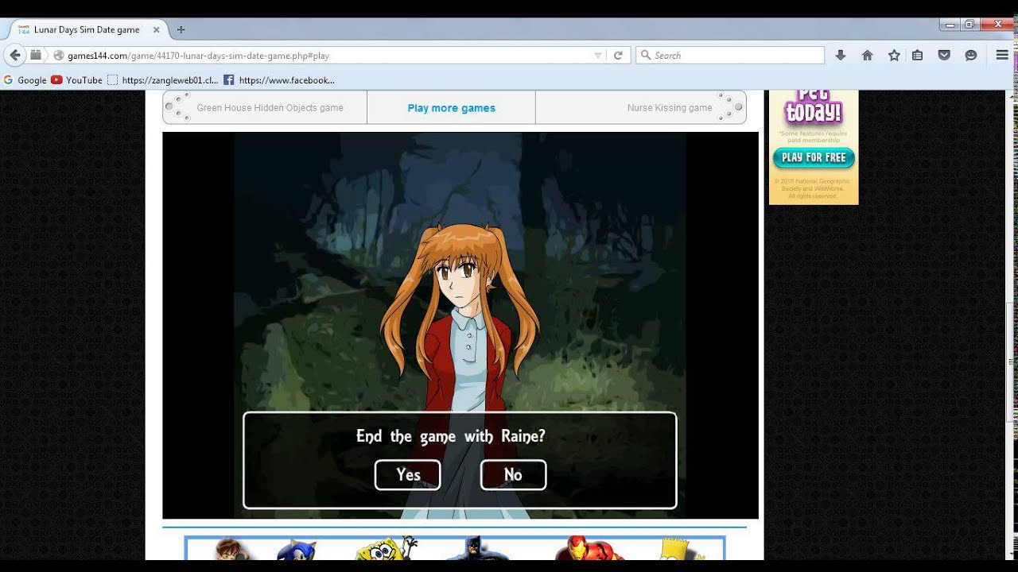The image size is (1018, 572).
Task: Click the "End the game with Raine?" text
Action: (451, 436)
